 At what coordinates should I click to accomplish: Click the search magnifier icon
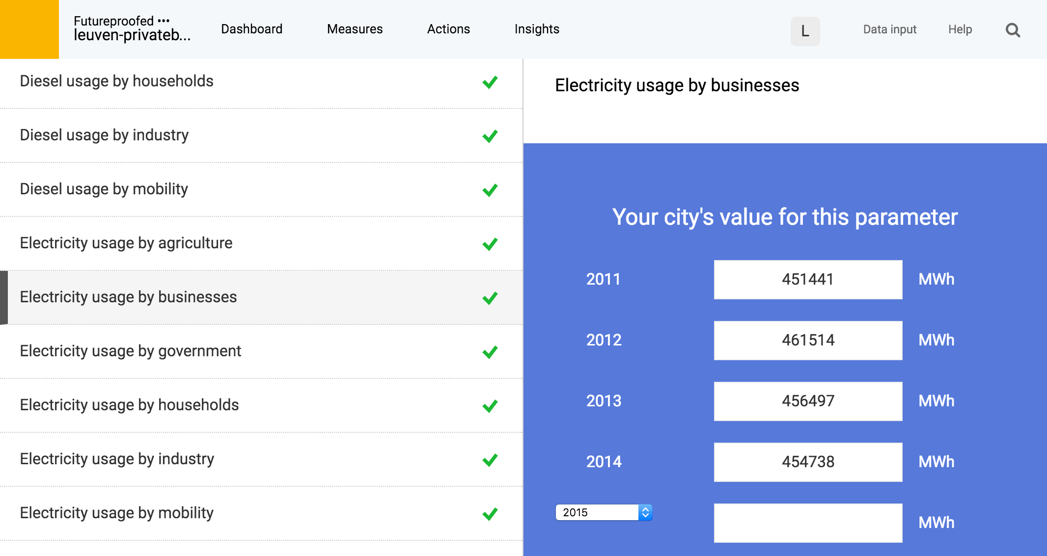click(1013, 30)
